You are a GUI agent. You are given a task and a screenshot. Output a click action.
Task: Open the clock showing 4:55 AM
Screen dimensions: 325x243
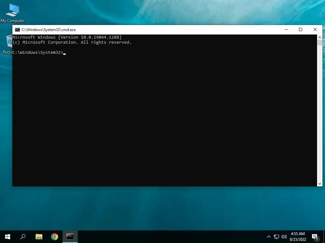pyautogui.click(x=298, y=237)
